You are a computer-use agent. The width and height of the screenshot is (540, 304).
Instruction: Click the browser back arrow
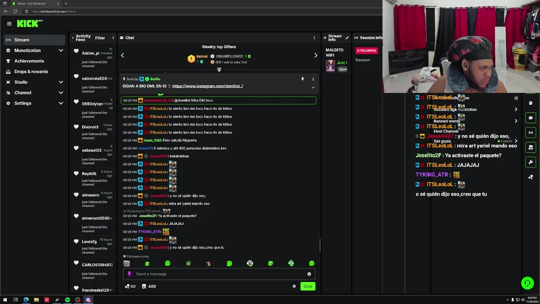point(5,11)
